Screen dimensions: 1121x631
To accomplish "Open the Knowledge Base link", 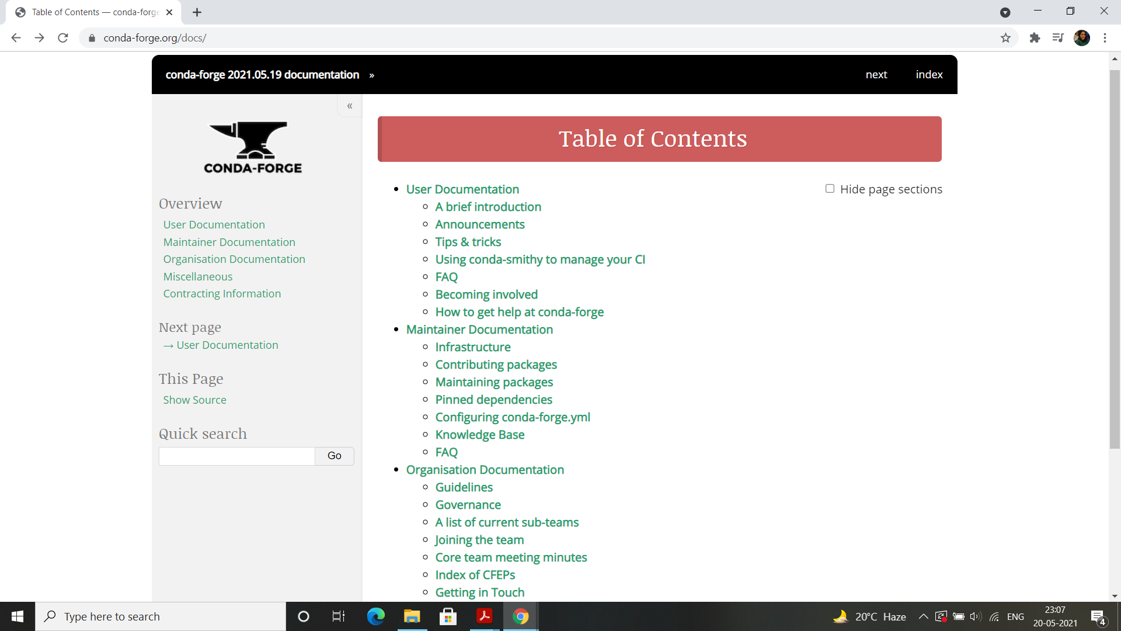I will (x=480, y=435).
